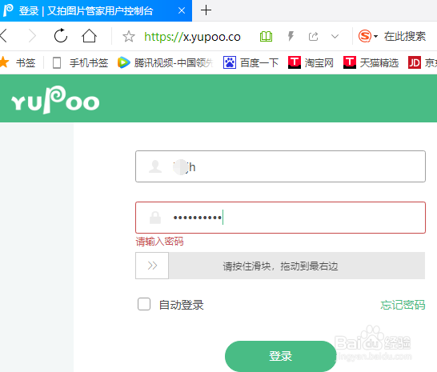
Task: Click the share page icon
Action: 313,37
